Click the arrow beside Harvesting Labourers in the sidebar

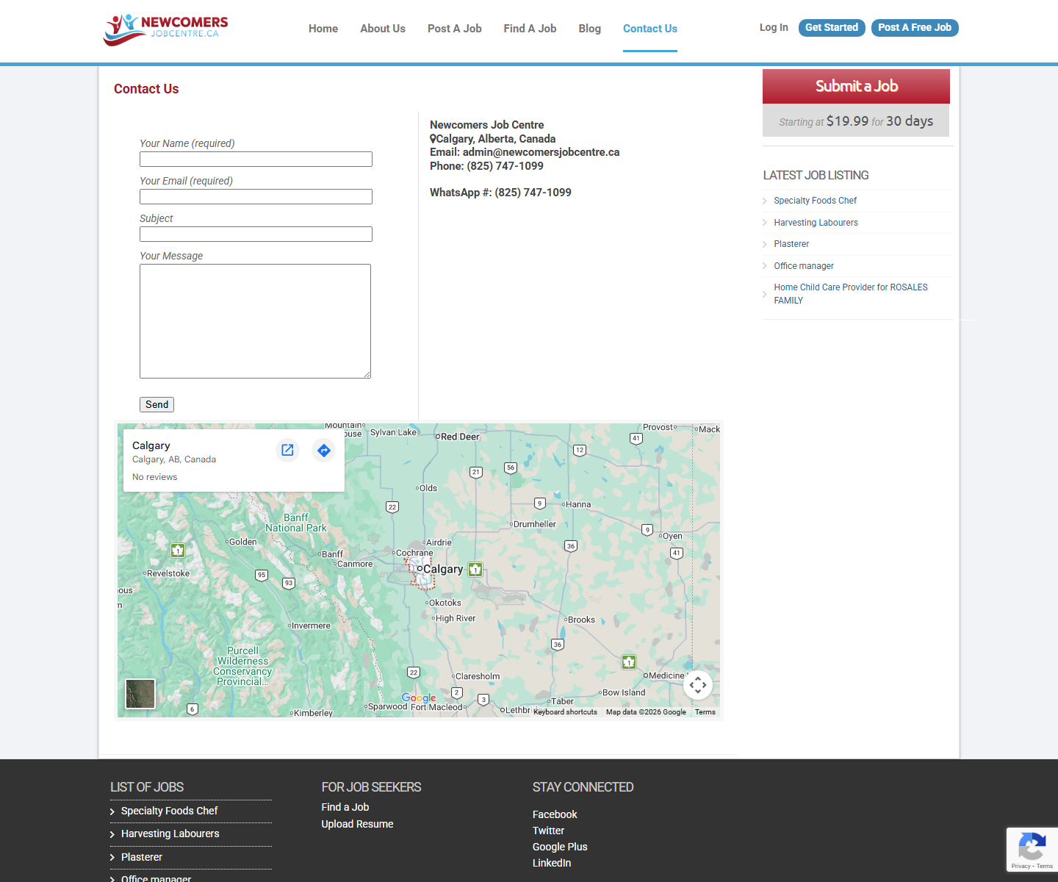pos(765,223)
